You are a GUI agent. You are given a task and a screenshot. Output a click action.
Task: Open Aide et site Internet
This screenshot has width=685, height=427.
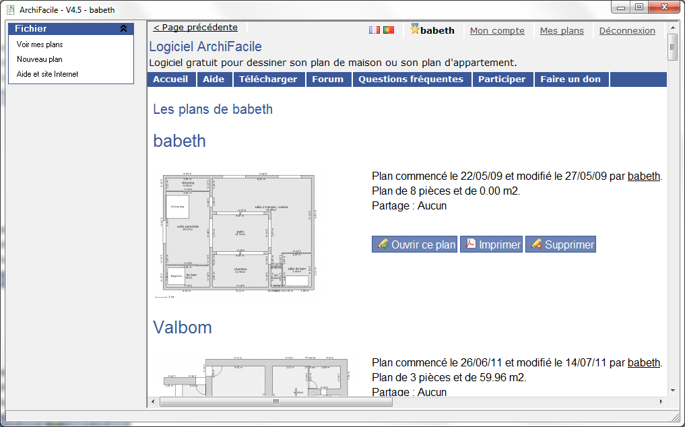coord(47,74)
